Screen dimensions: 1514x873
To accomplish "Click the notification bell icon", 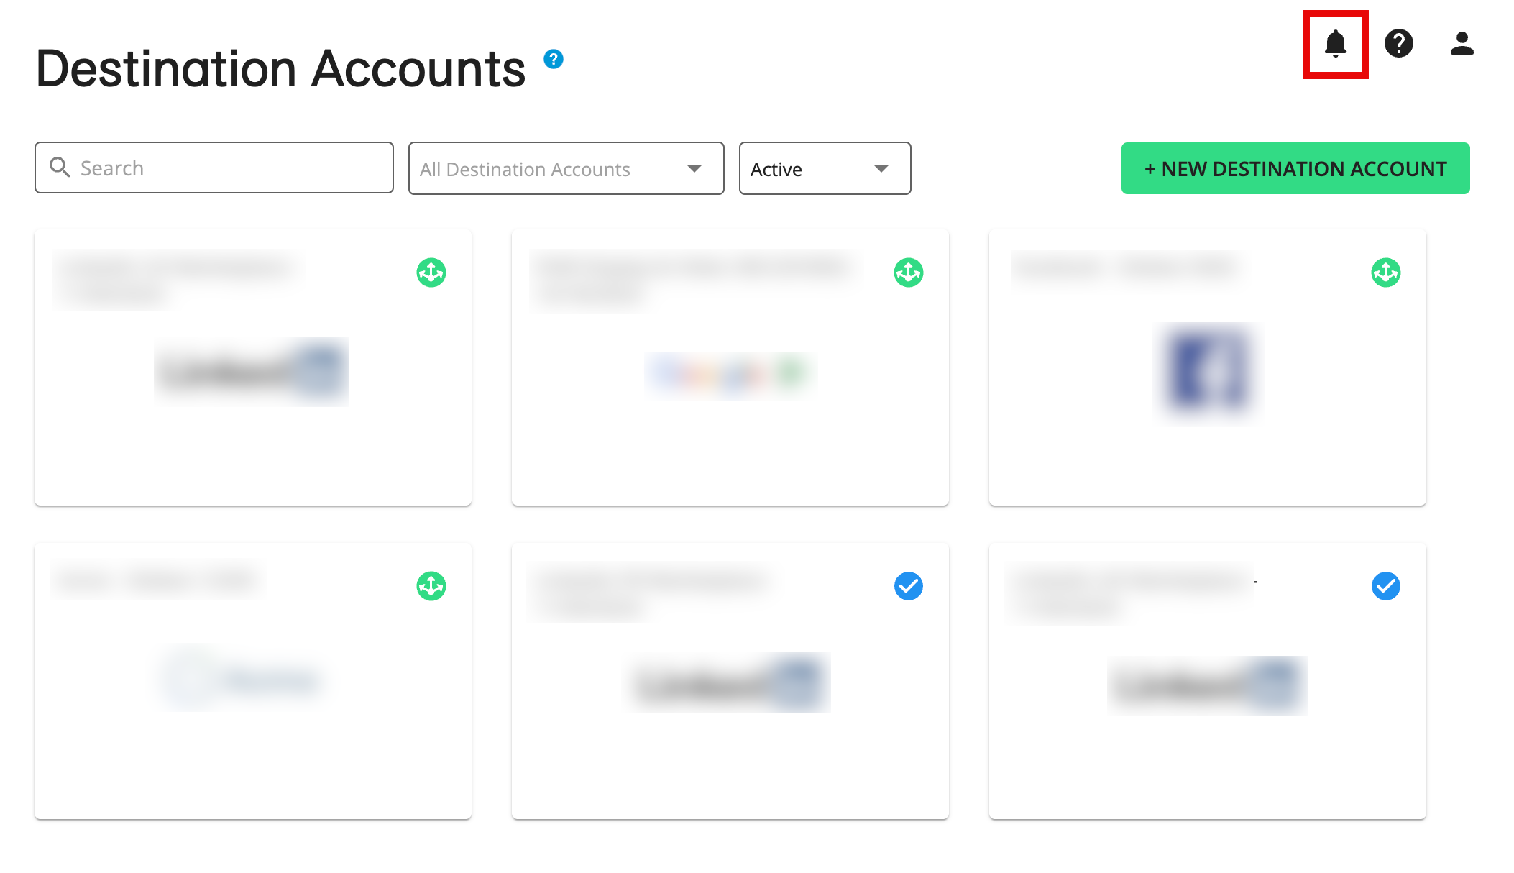I will point(1336,42).
